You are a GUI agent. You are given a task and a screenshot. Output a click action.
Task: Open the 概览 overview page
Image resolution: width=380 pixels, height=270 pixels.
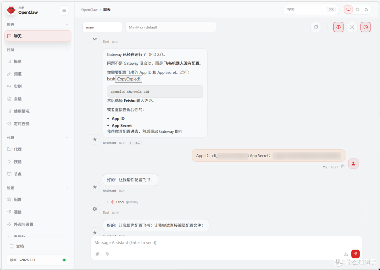[38, 62]
